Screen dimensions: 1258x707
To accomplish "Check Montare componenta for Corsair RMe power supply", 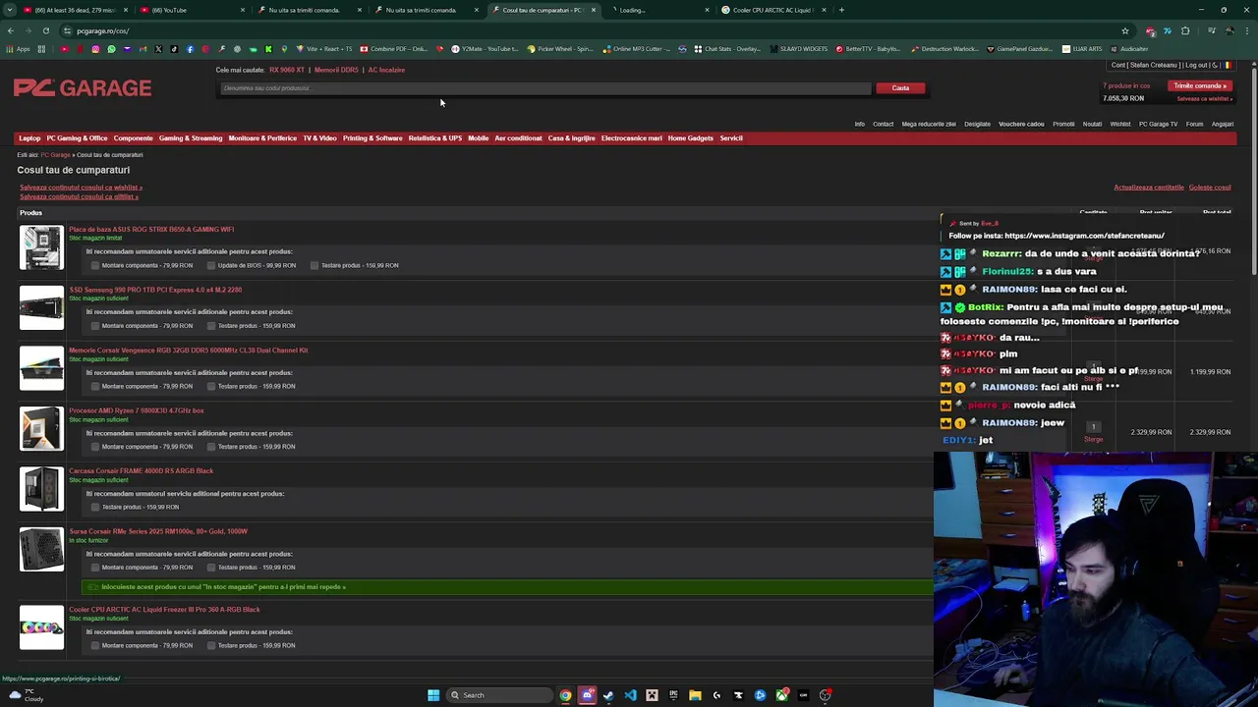I will [x=95, y=568].
